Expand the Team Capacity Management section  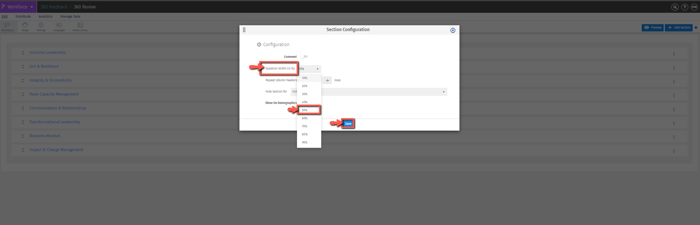(x=23, y=94)
